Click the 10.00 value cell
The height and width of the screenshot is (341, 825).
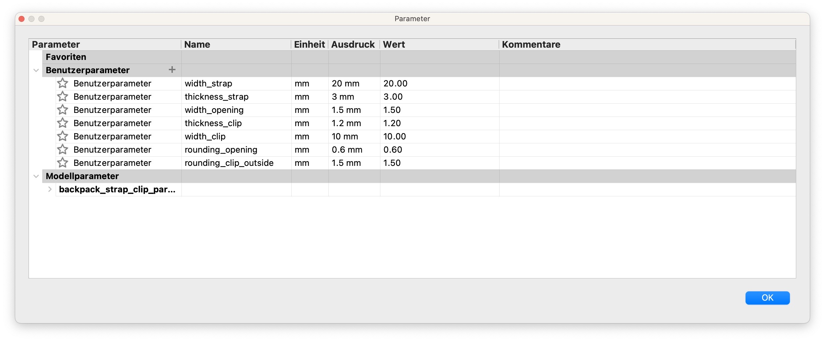coord(440,136)
